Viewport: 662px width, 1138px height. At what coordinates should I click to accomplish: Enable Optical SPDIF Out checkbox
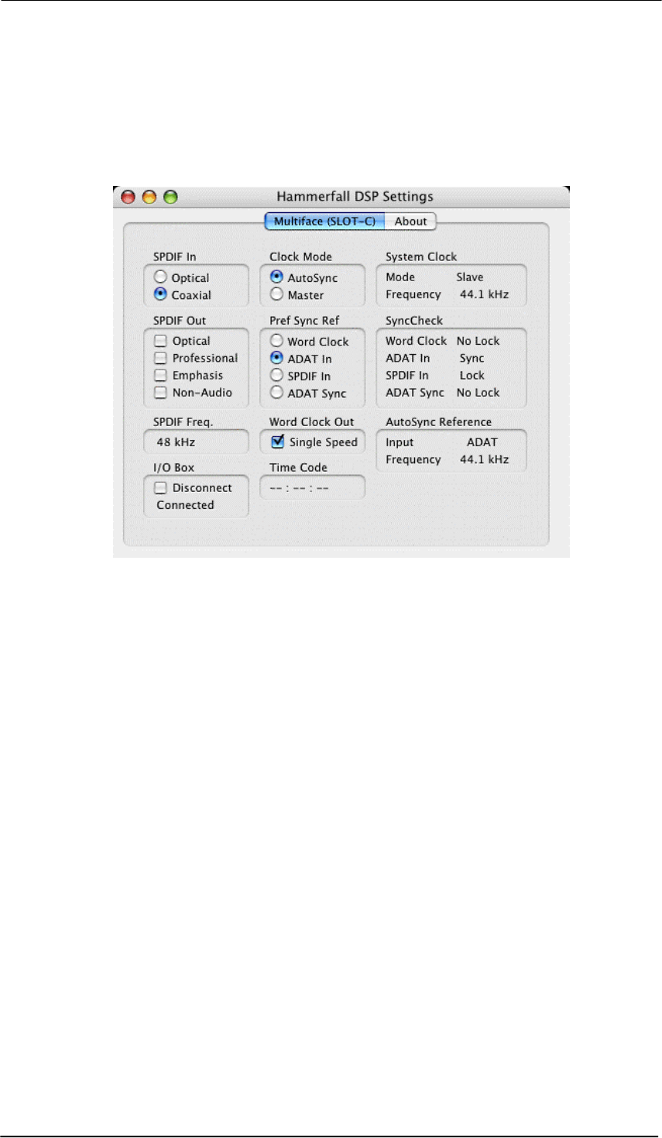coord(161,341)
